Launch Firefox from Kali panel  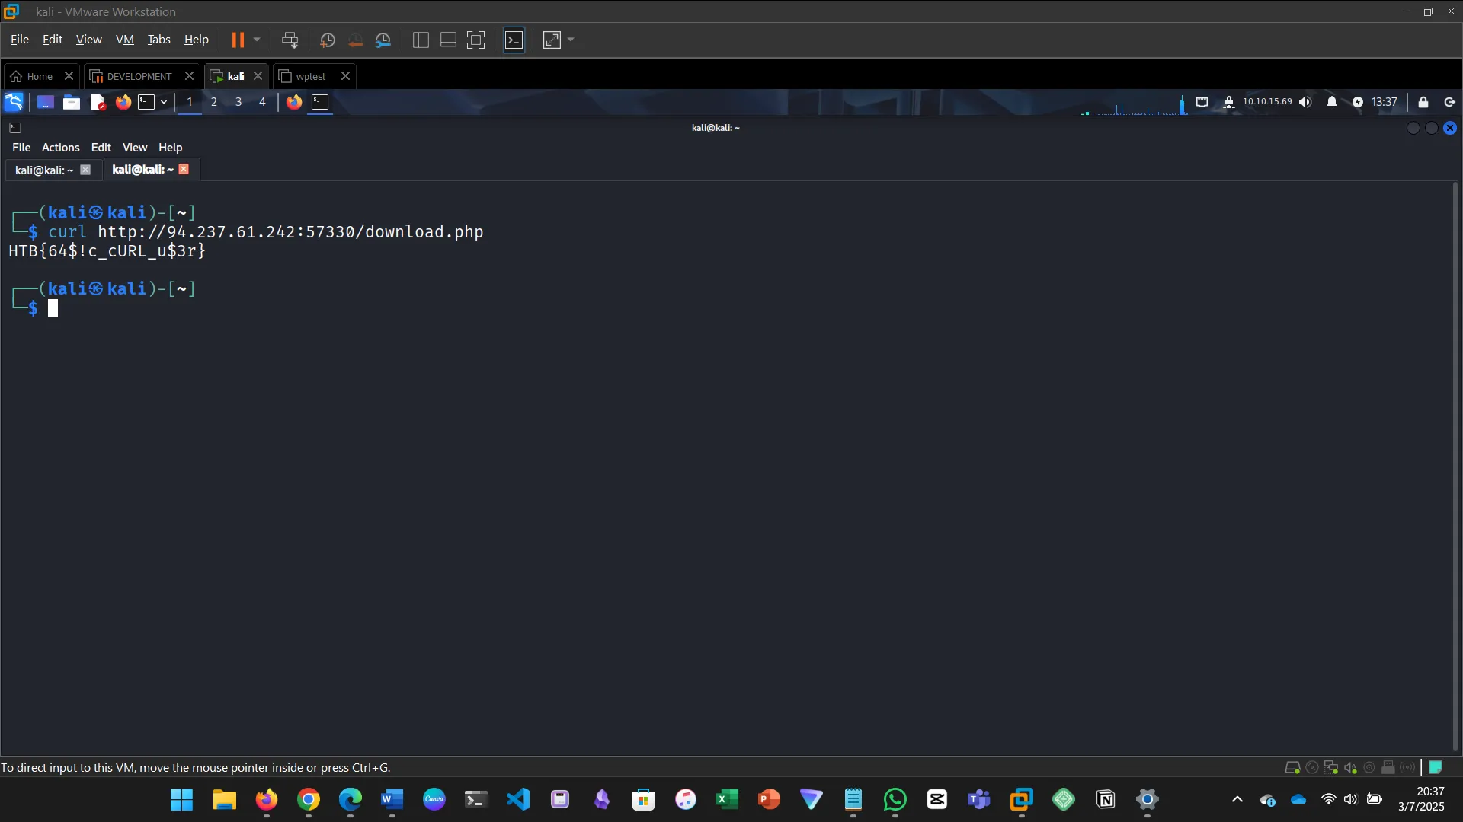click(123, 102)
